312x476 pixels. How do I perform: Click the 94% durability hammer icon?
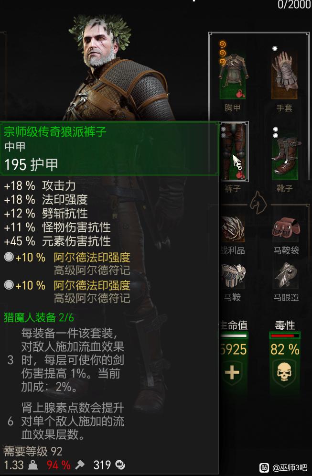click(80, 465)
